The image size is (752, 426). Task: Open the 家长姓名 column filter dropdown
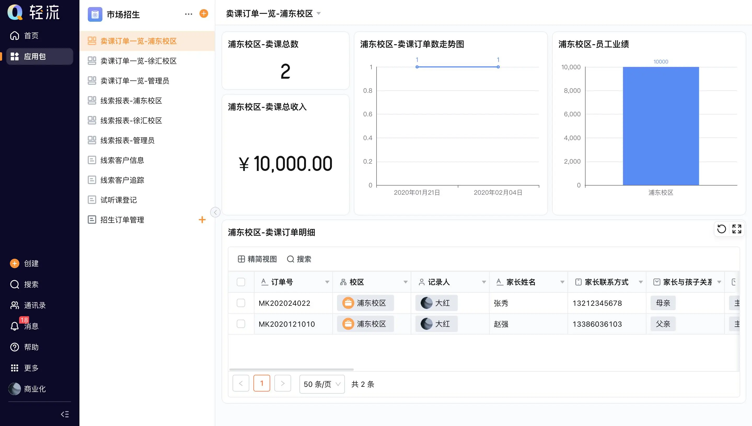tap(562, 282)
